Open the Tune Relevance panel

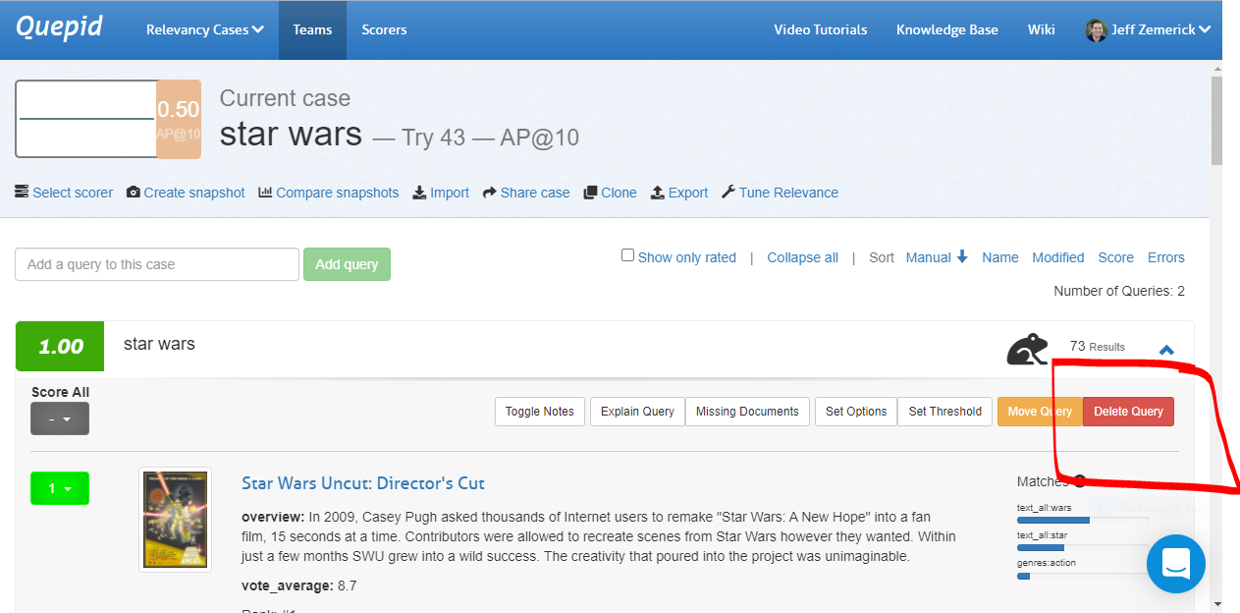point(788,193)
